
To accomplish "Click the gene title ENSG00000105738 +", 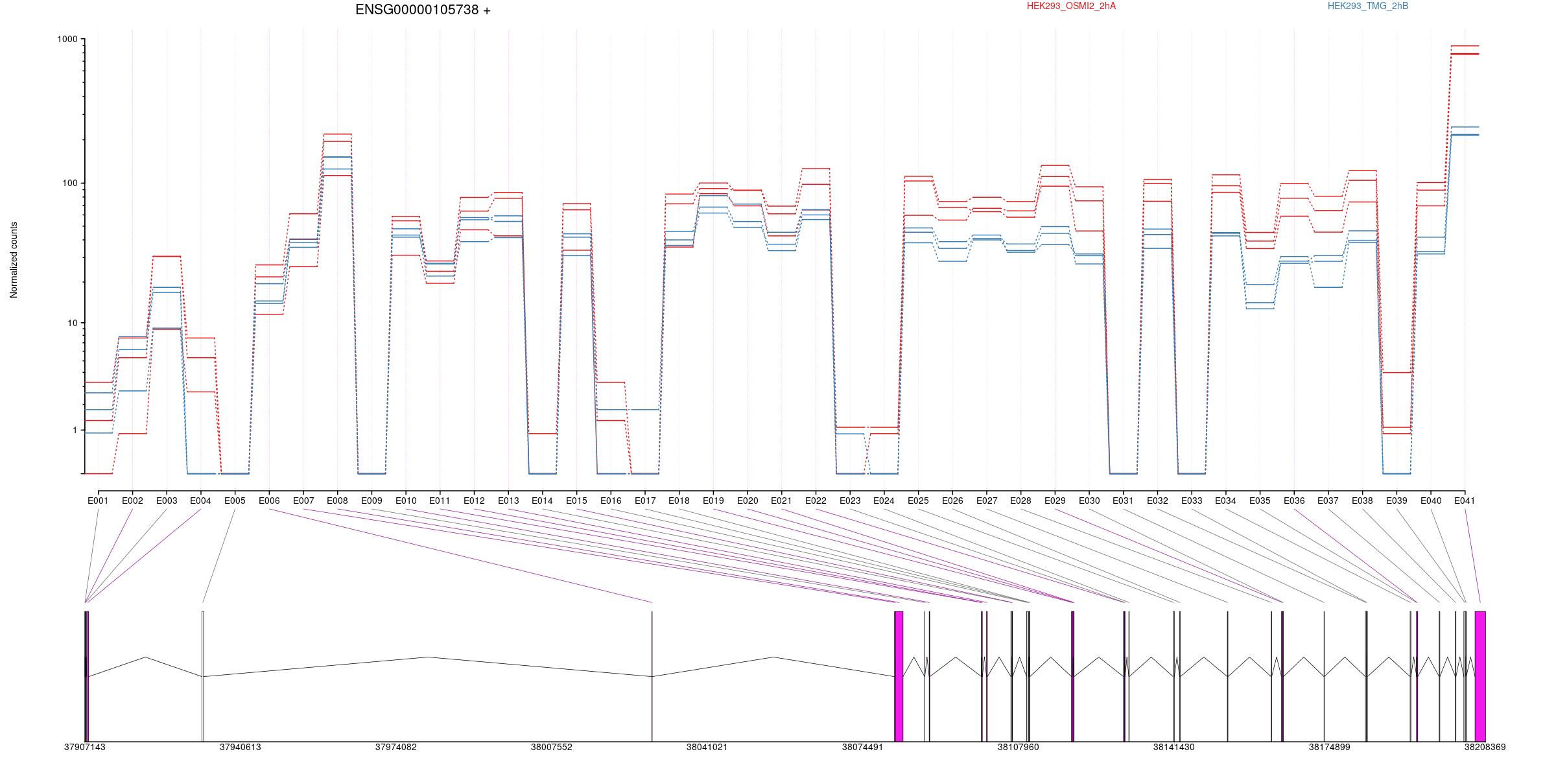I will (423, 10).
